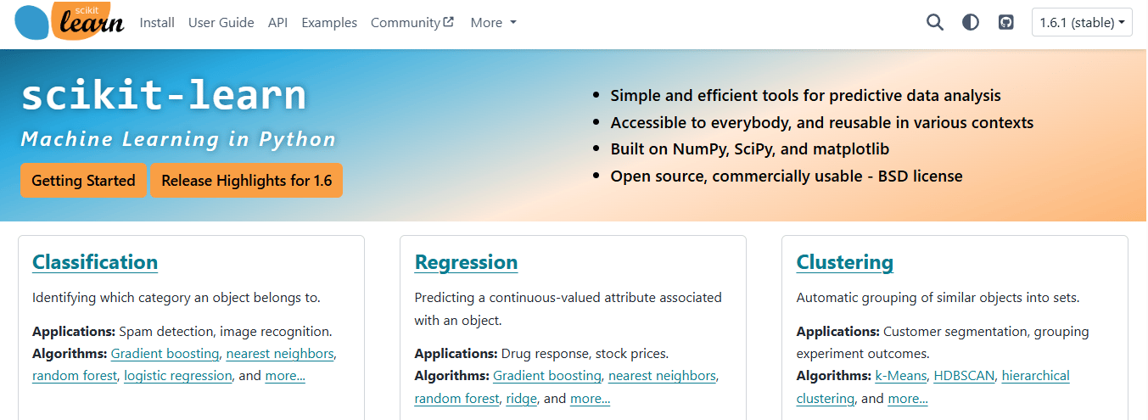The width and height of the screenshot is (1148, 420).
Task: Expand the More navigation menu
Action: pyautogui.click(x=494, y=23)
